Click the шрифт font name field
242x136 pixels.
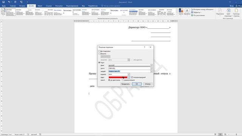pos(129,71)
